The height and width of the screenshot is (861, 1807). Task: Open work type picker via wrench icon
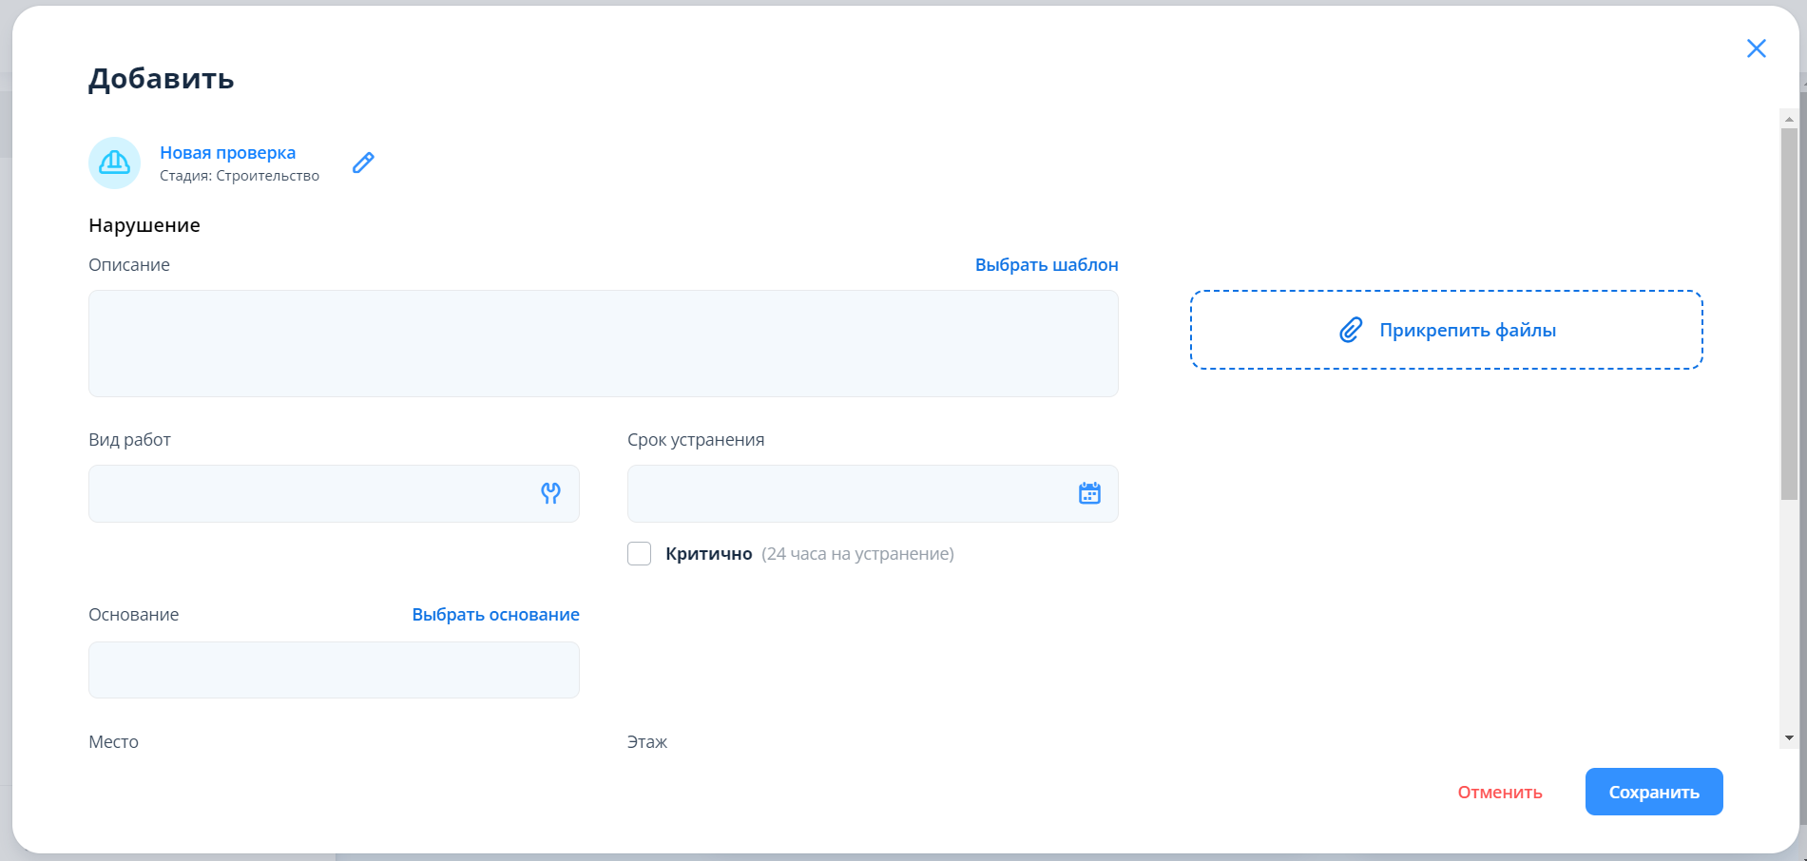(550, 493)
